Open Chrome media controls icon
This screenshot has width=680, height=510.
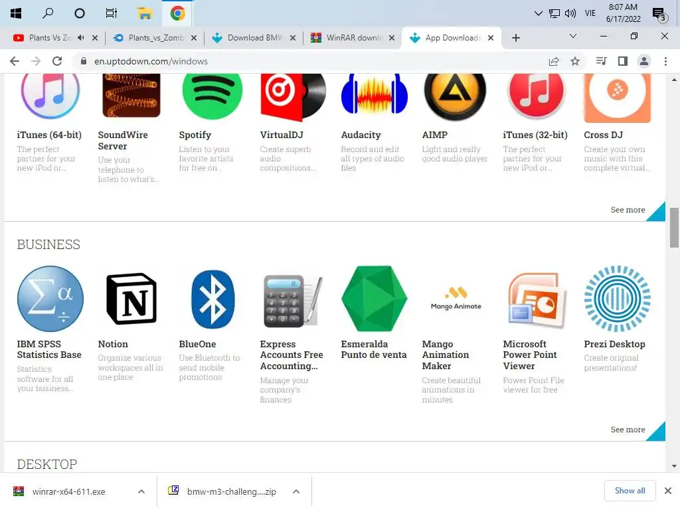pyautogui.click(x=601, y=61)
